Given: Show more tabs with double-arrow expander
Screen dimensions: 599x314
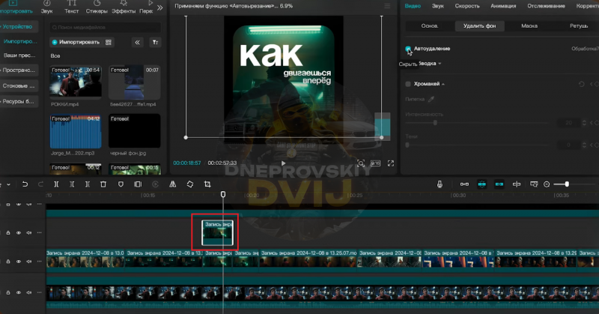Looking at the screenshot, I should click(x=160, y=7).
